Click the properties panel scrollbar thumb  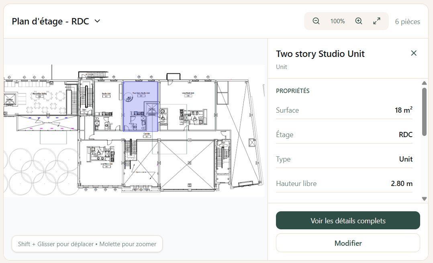click(x=424, y=111)
